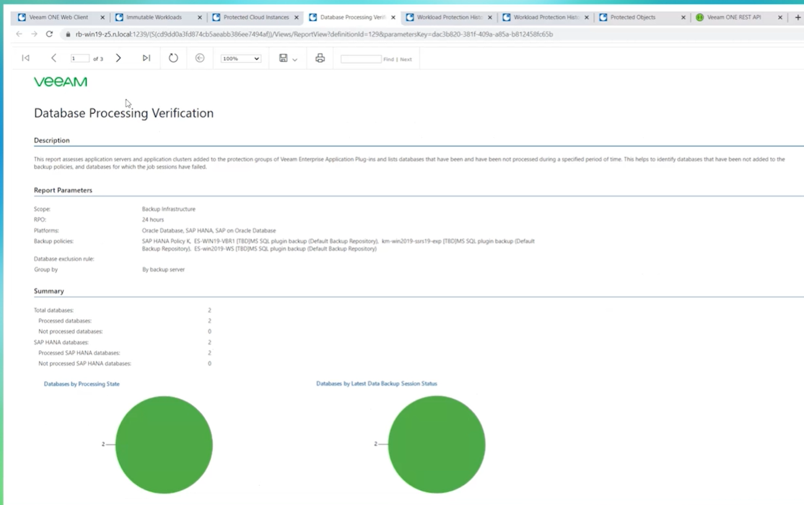
Task: Print the report
Action: tap(320, 58)
